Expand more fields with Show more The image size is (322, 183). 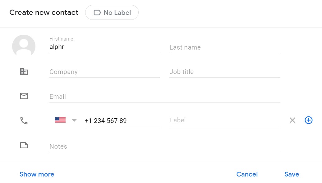pyautogui.click(x=37, y=174)
